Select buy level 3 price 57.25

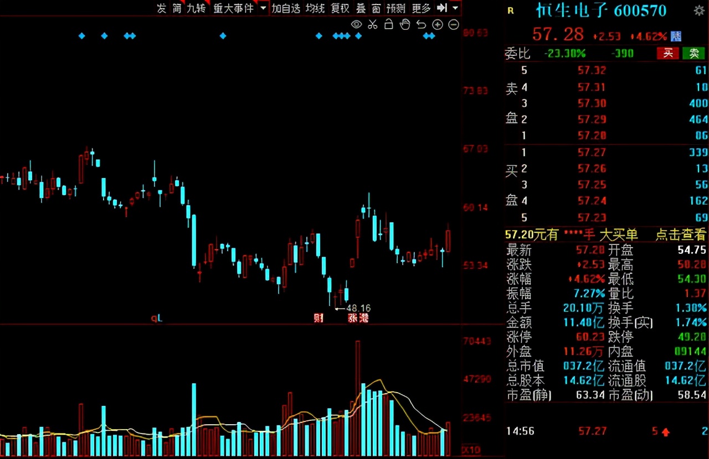point(592,184)
